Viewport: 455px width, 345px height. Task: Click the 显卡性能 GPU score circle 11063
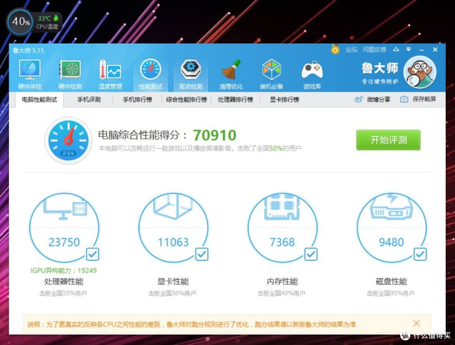pyautogui.click(x=173, y=228)
